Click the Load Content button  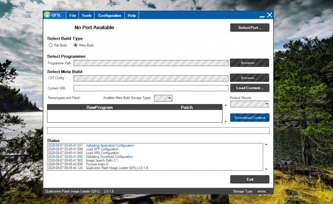(250, 88)
